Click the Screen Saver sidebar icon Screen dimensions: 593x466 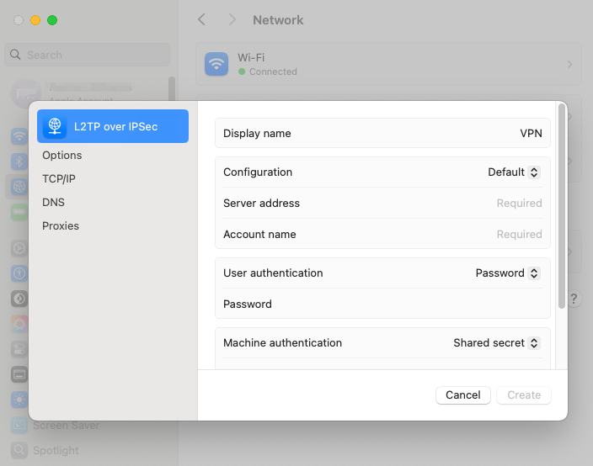coord(19,426)
